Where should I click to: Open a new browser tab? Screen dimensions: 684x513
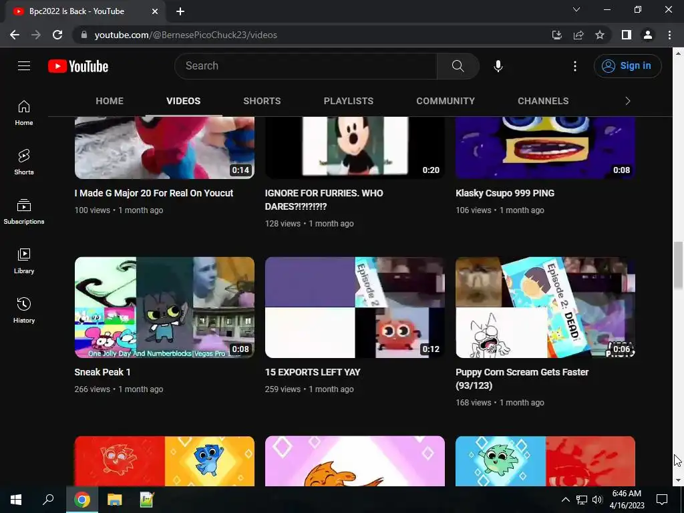tap(180, 11)
